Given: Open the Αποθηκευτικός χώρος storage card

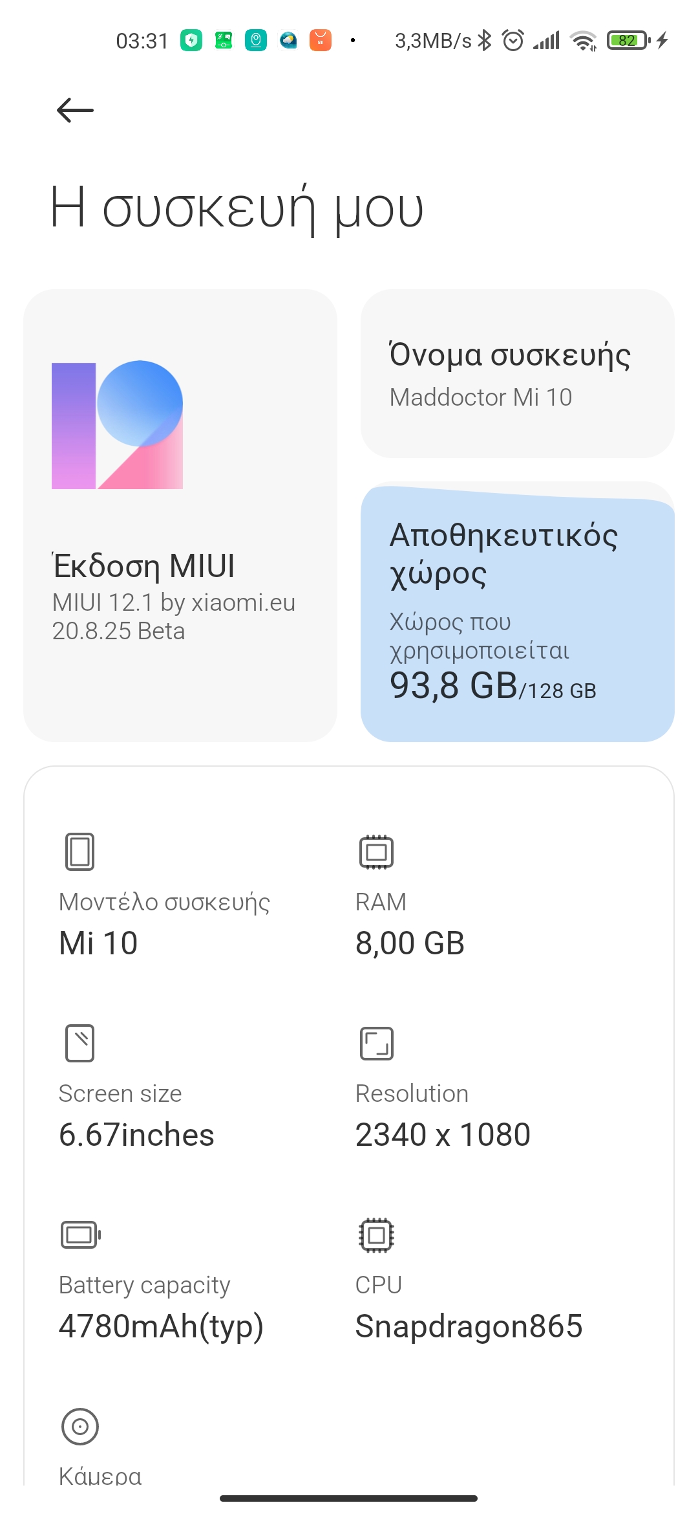Looking at the screenshot, I should [517, 612].
